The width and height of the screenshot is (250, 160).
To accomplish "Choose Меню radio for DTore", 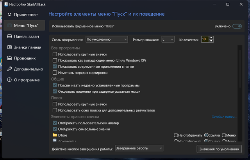I will [224, 135].
